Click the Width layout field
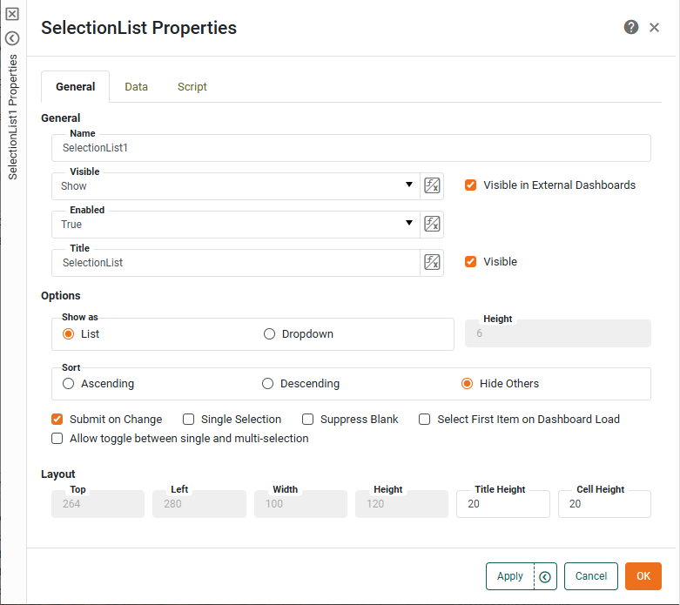This screenshot has height=605, width=680. click(x=301, y=504)
